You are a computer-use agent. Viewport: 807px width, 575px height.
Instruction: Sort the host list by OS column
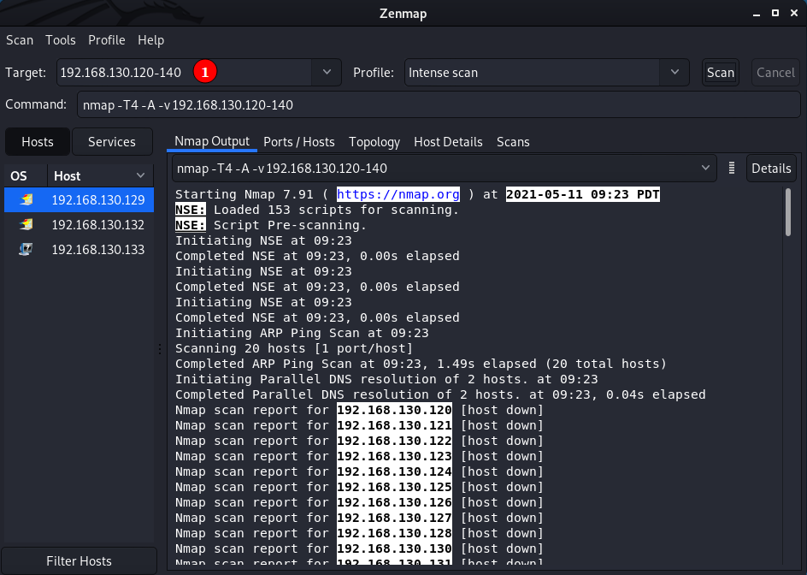point(26,176)
